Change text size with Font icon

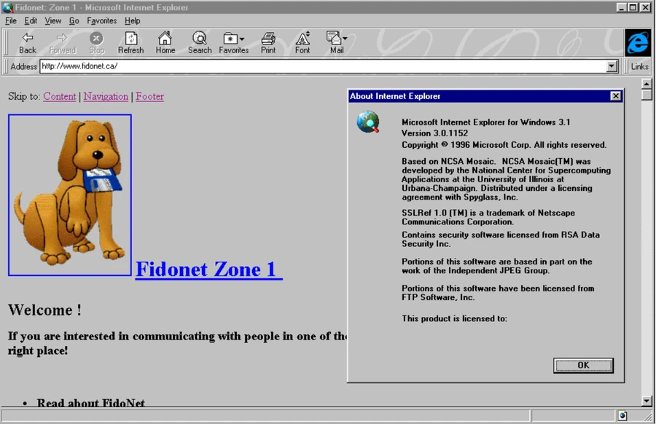pyautogui.click(x=302, y=44)
